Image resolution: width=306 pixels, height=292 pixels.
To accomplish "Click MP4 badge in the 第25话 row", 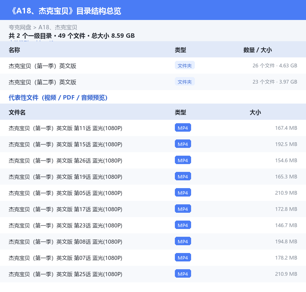I will coord(183,273).
